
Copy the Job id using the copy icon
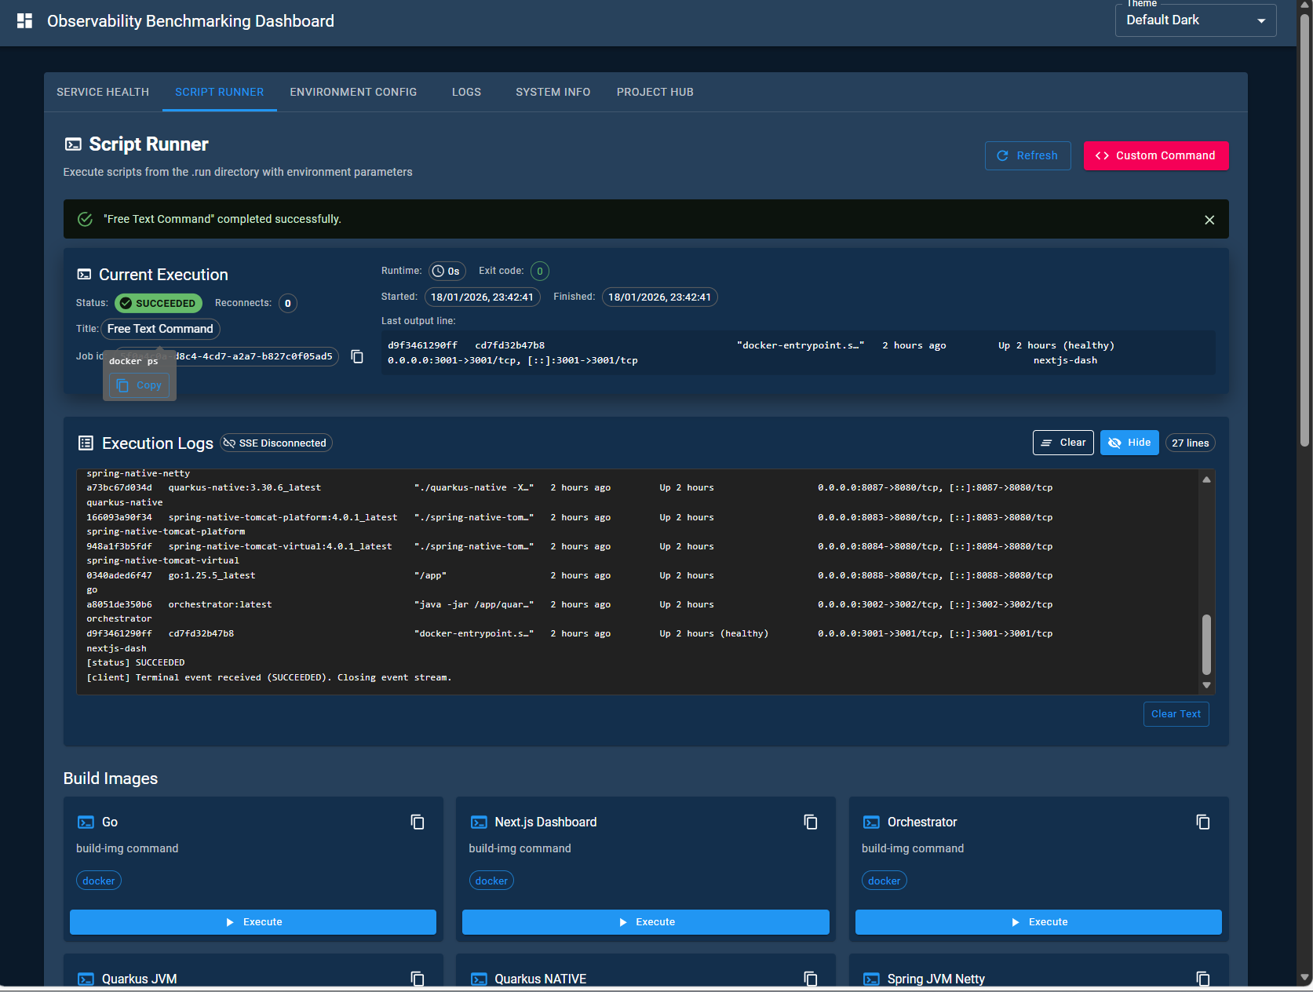pyautogui.click(x=357, y=356)
